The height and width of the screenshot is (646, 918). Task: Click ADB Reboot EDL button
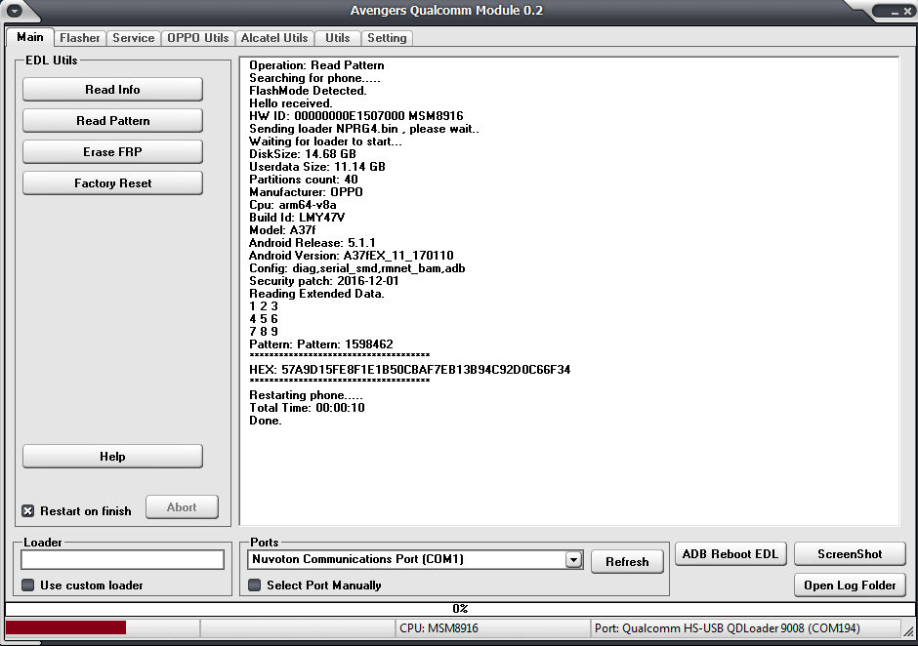click(x=730, y=554)
